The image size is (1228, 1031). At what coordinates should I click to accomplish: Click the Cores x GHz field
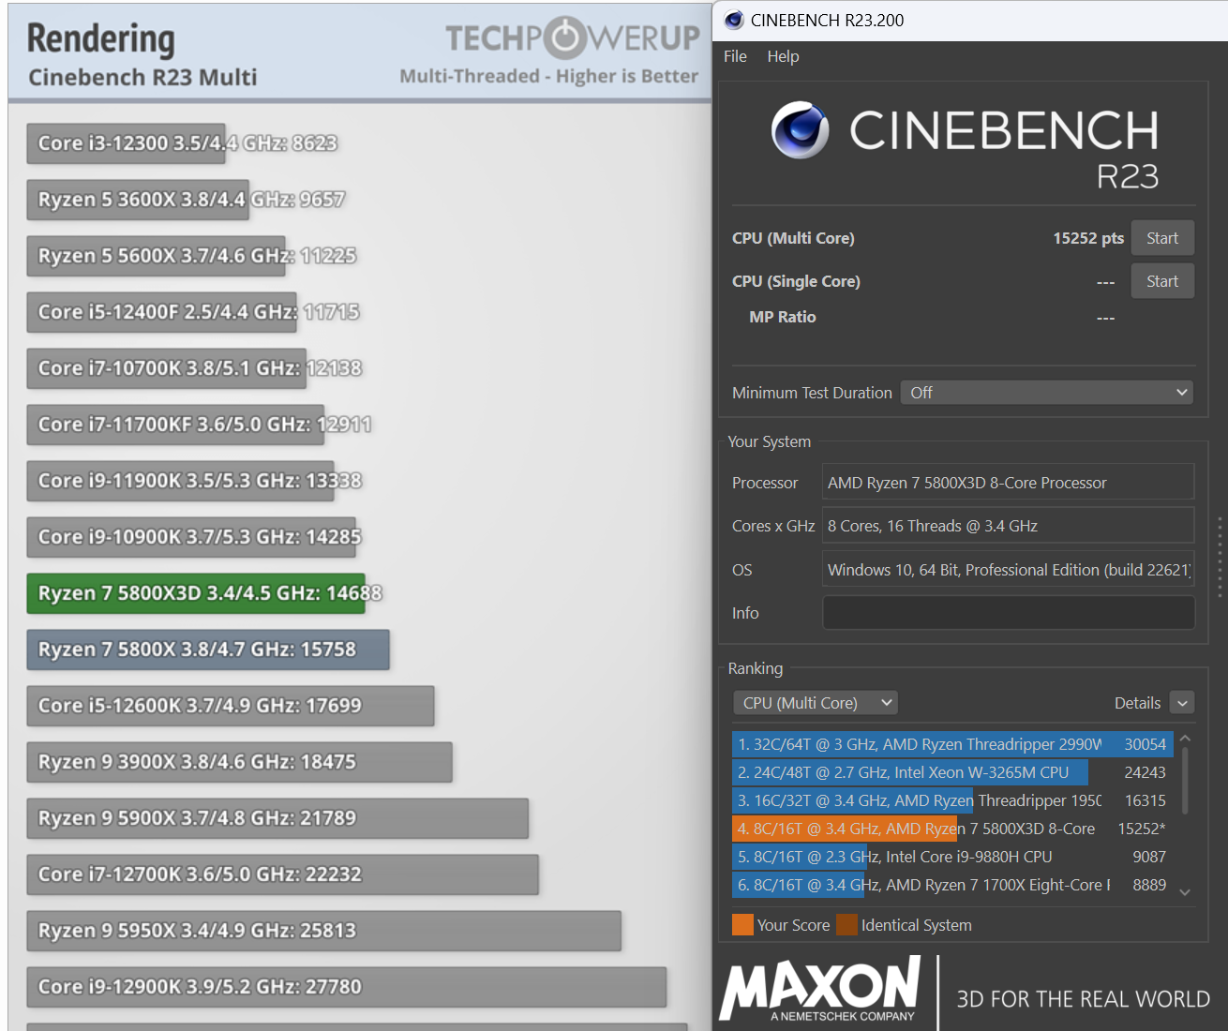coord(1008,526)
